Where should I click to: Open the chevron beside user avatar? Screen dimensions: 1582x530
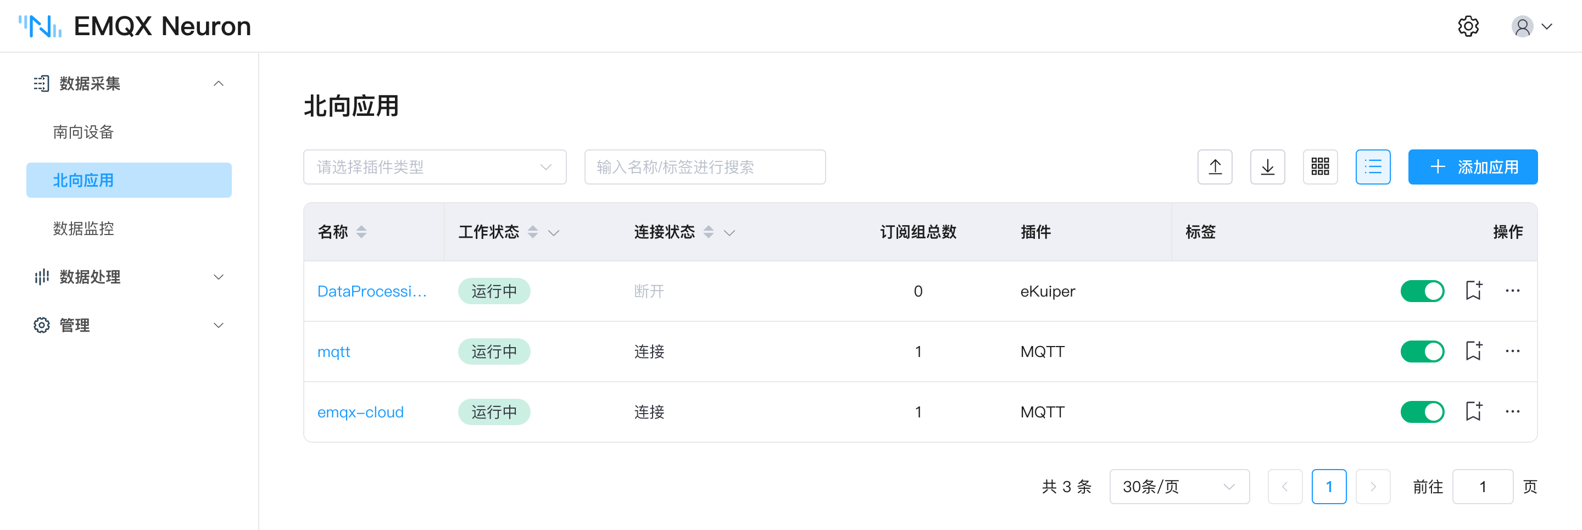click(x=1547, y=26)
